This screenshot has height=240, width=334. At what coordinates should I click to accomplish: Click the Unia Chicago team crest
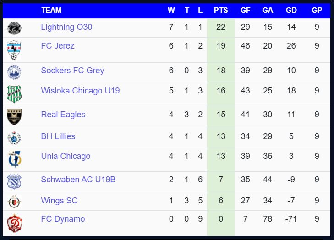click(x=14, y=159)
